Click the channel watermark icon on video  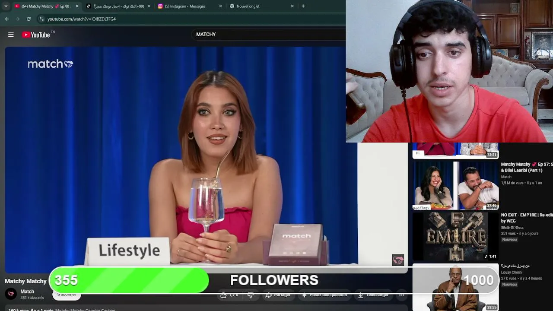coord(398,260)
